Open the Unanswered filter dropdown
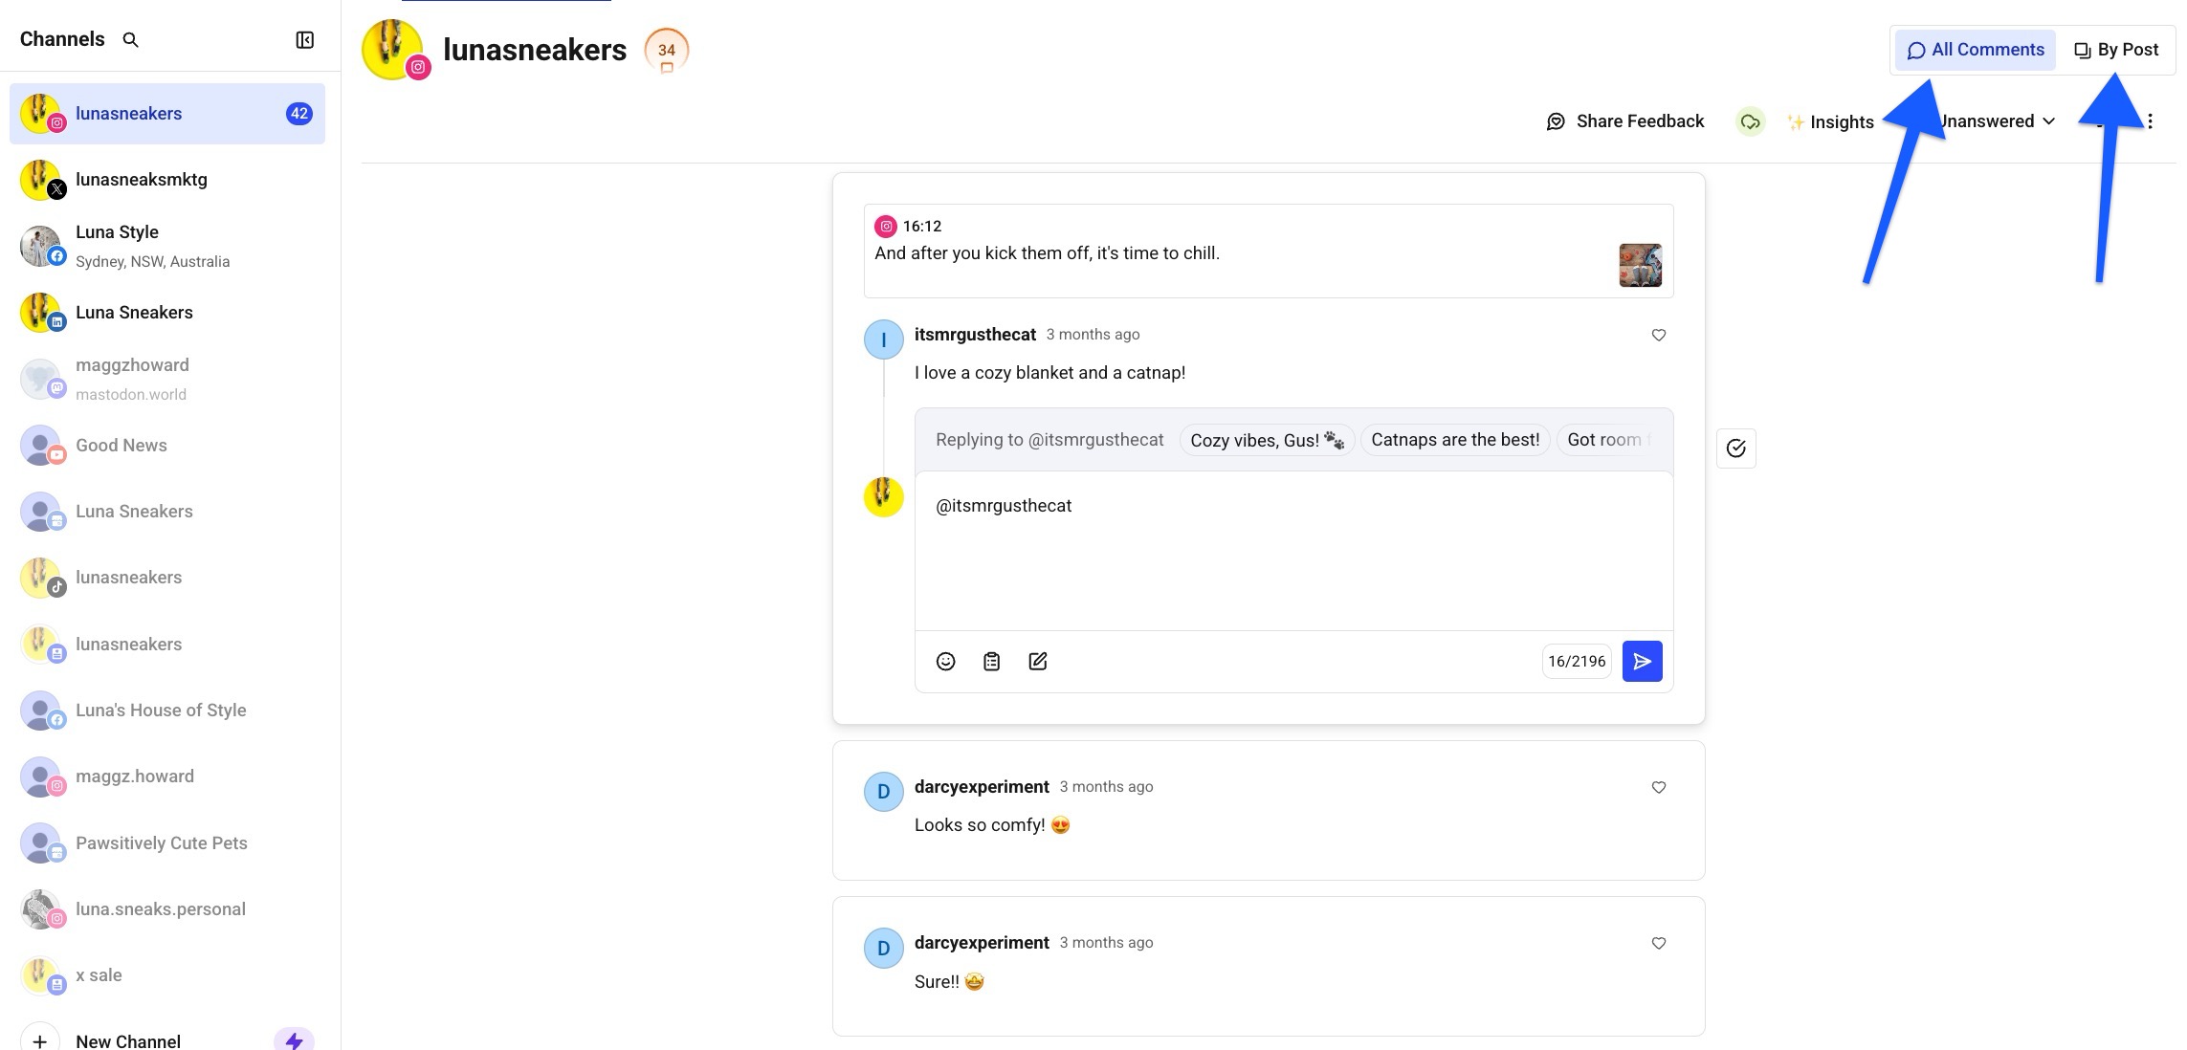Image resolution: width=2187 pixels, height=1050 pixels. click(x=1993, y=121)
